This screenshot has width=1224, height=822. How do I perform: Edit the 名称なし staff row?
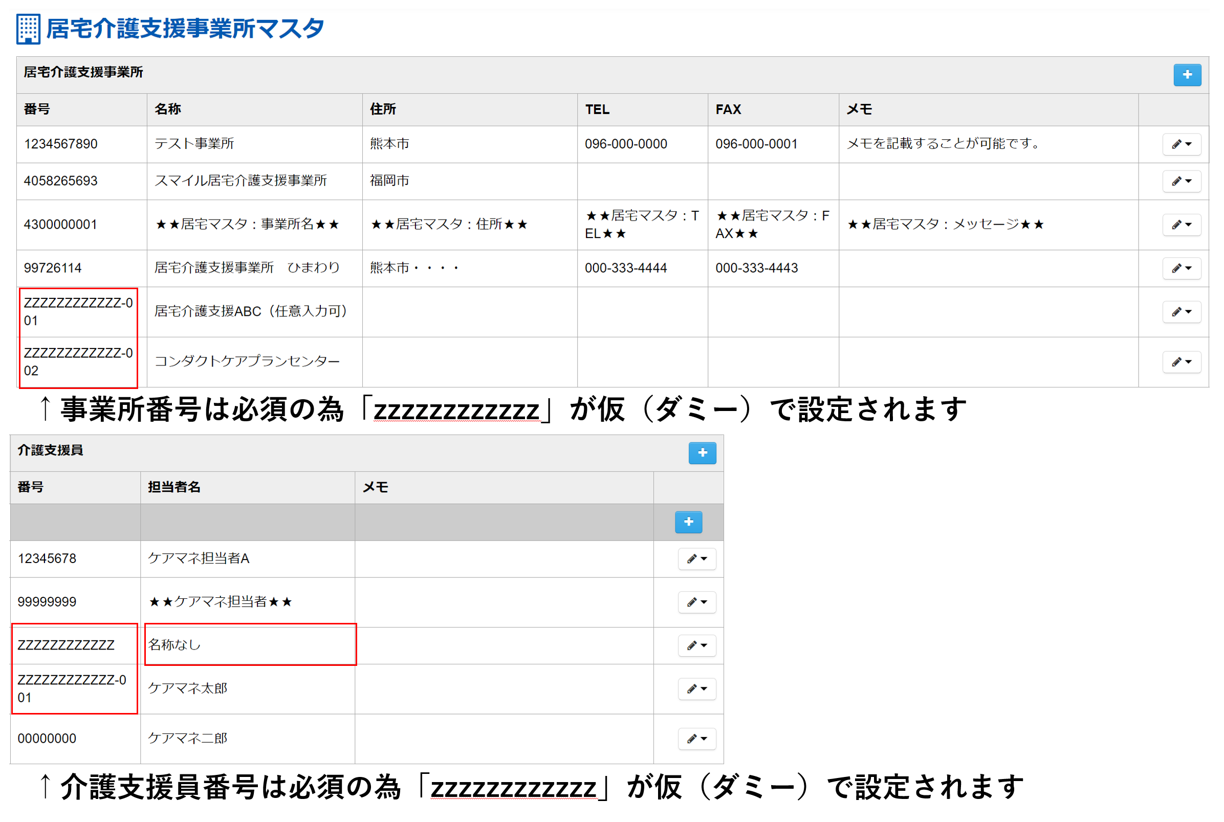tap(696, 645)
